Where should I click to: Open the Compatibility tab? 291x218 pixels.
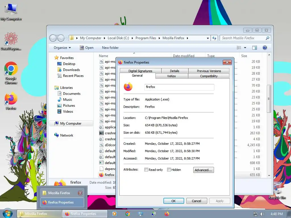(209, 76)
